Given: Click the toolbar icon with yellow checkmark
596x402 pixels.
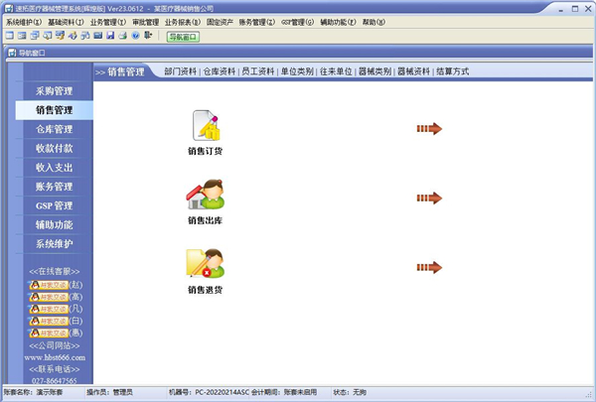Looking at the screenshot, I should (x=60, y=36).
